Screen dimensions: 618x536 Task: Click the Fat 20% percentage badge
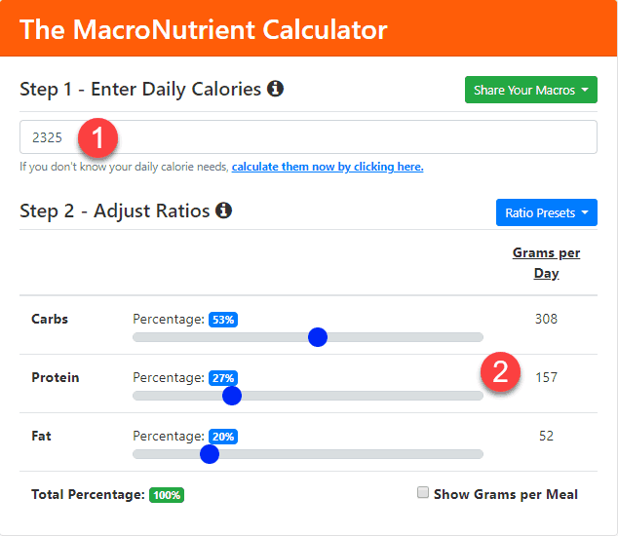[223, 436]
